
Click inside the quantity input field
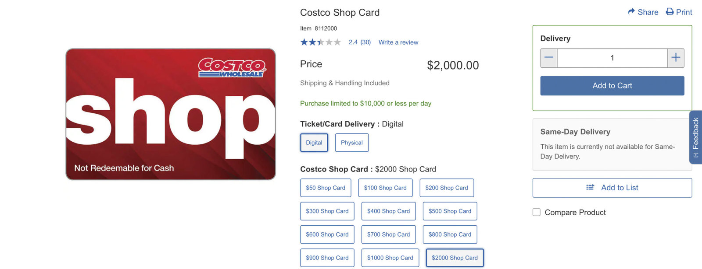612,57
